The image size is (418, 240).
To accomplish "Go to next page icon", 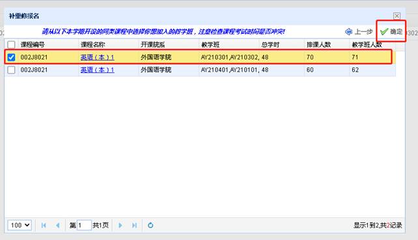I will point(120,225).
